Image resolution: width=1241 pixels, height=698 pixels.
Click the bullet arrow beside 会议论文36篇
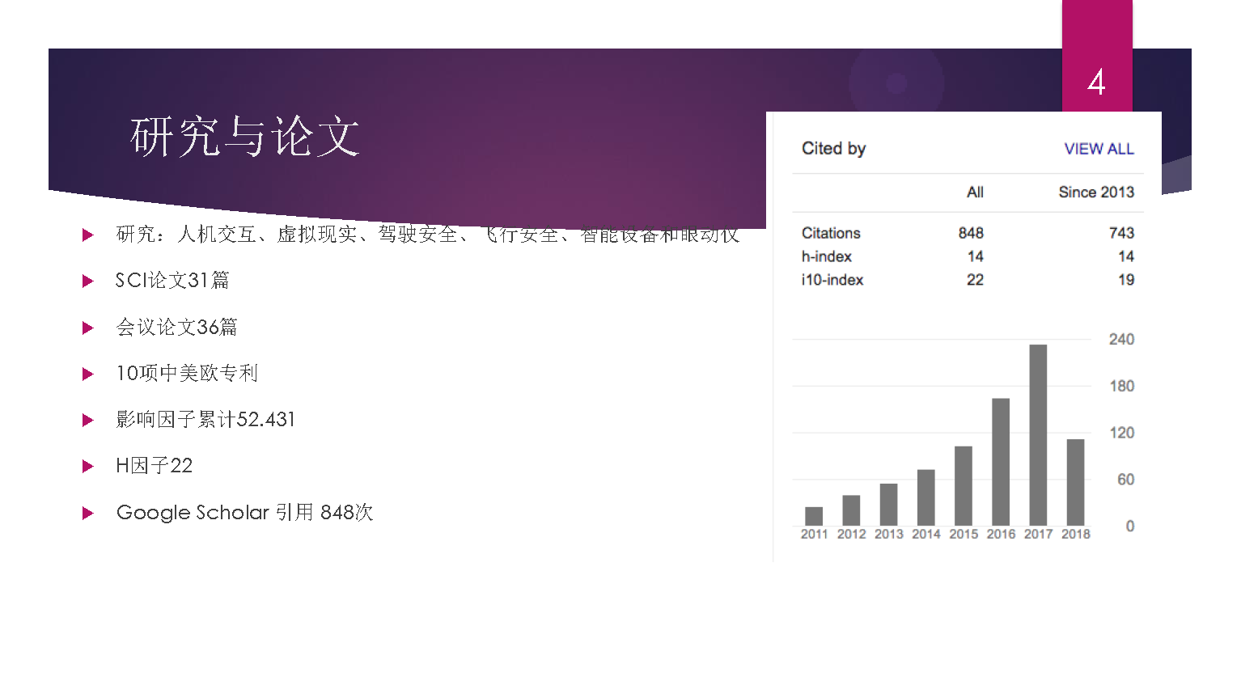[x=88, y=328]
